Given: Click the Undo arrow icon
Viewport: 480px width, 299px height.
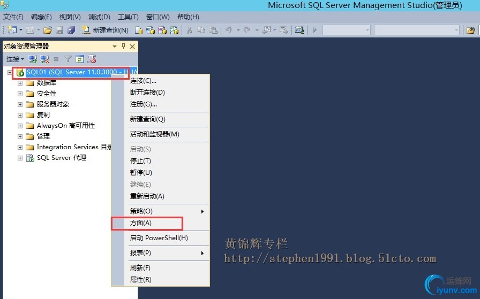Looking at the screenshot, I should 228,30.
